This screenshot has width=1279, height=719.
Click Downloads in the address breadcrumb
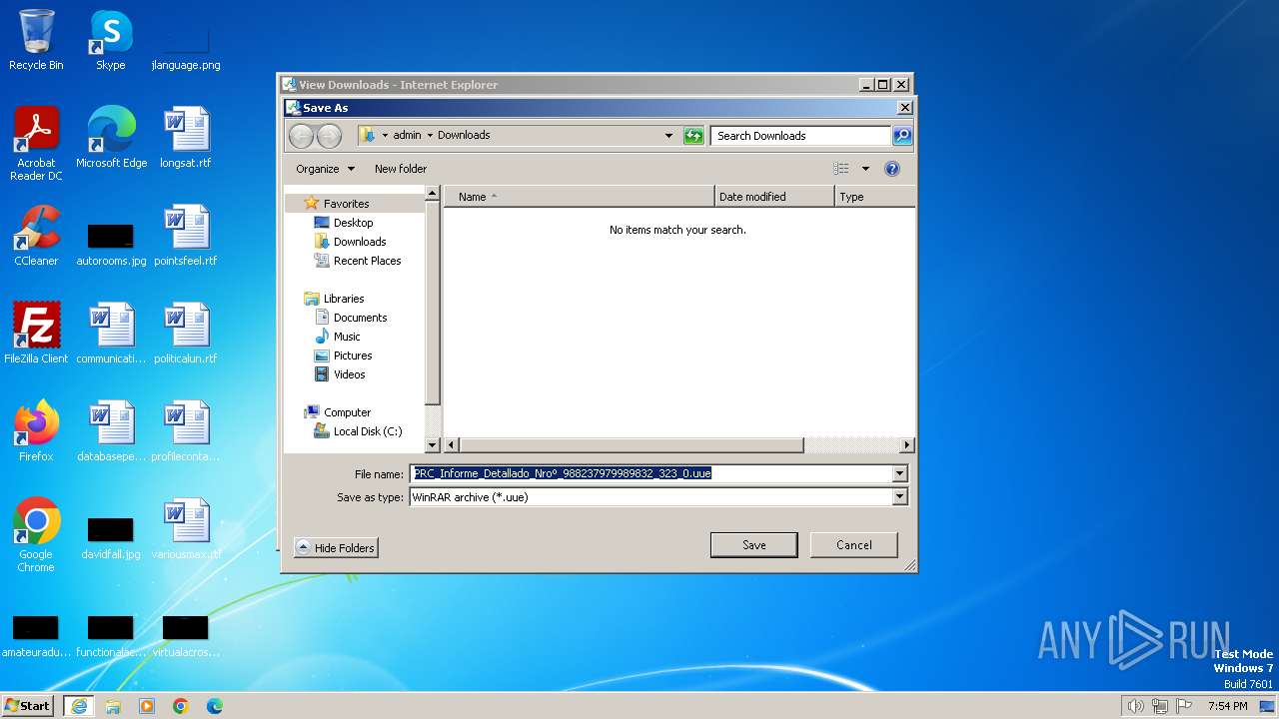point(464,135)
